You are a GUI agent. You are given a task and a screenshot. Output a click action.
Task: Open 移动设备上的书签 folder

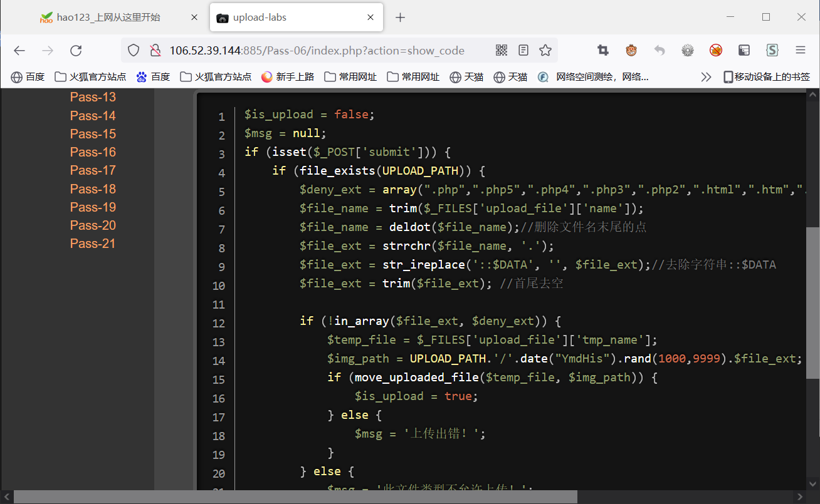(766, 77)
